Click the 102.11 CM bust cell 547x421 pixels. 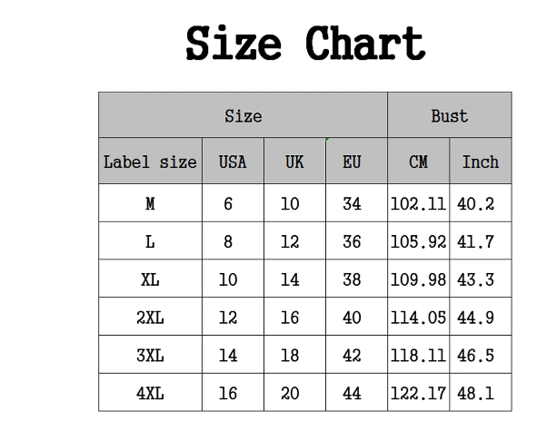[418, 203]
